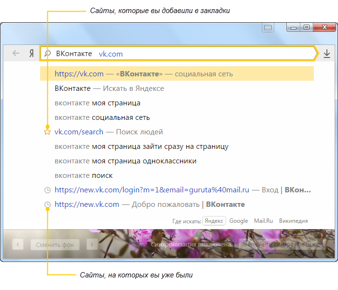Switch search engine to Mail.Ru

click(x=263, y=221)
